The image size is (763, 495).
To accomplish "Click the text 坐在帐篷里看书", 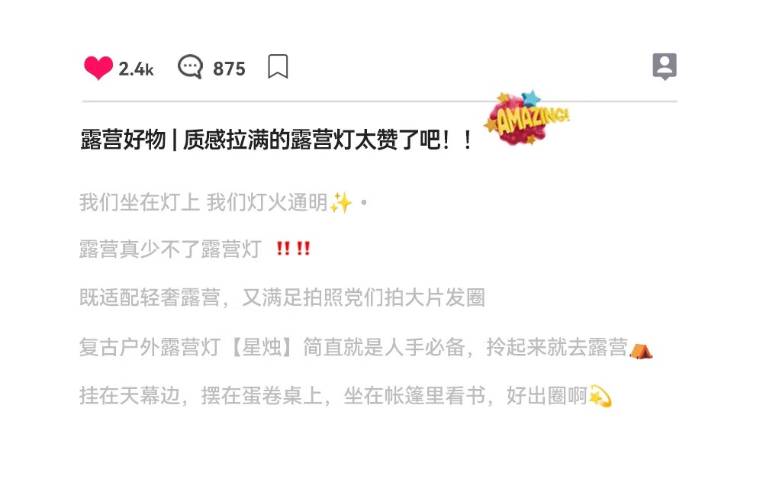I will pyautogui.click(x=414, y=396).
